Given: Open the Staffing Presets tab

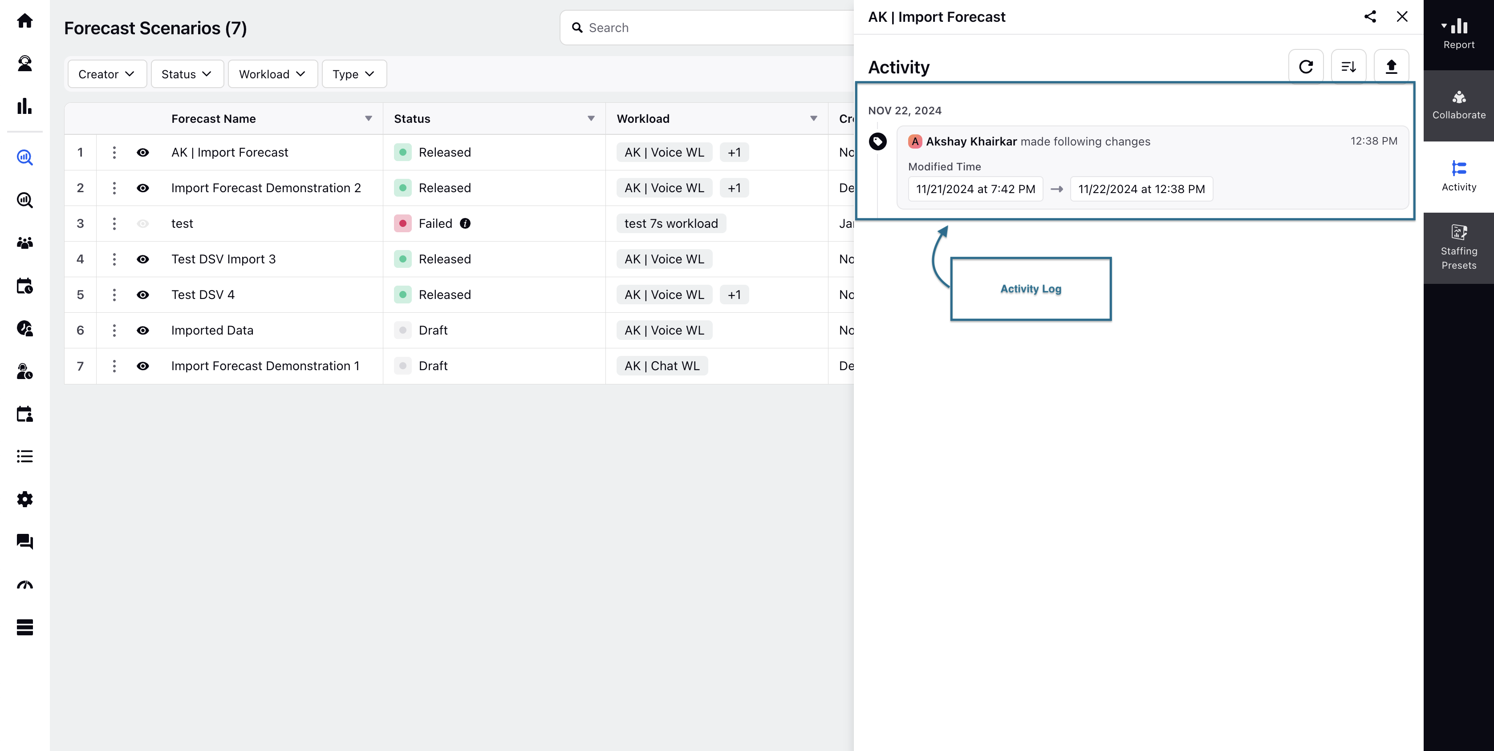Looking at the screenshot, I should pyautogui.click(x=1459, y=248).
